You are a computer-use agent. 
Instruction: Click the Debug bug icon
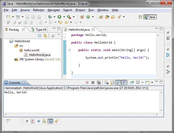click(x=50, y=17)
